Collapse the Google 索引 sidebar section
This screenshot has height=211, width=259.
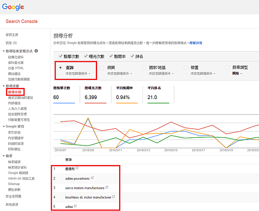pyautogui.click(x=3, y=127)
